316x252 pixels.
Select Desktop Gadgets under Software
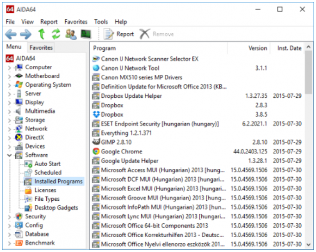(56, 208)
